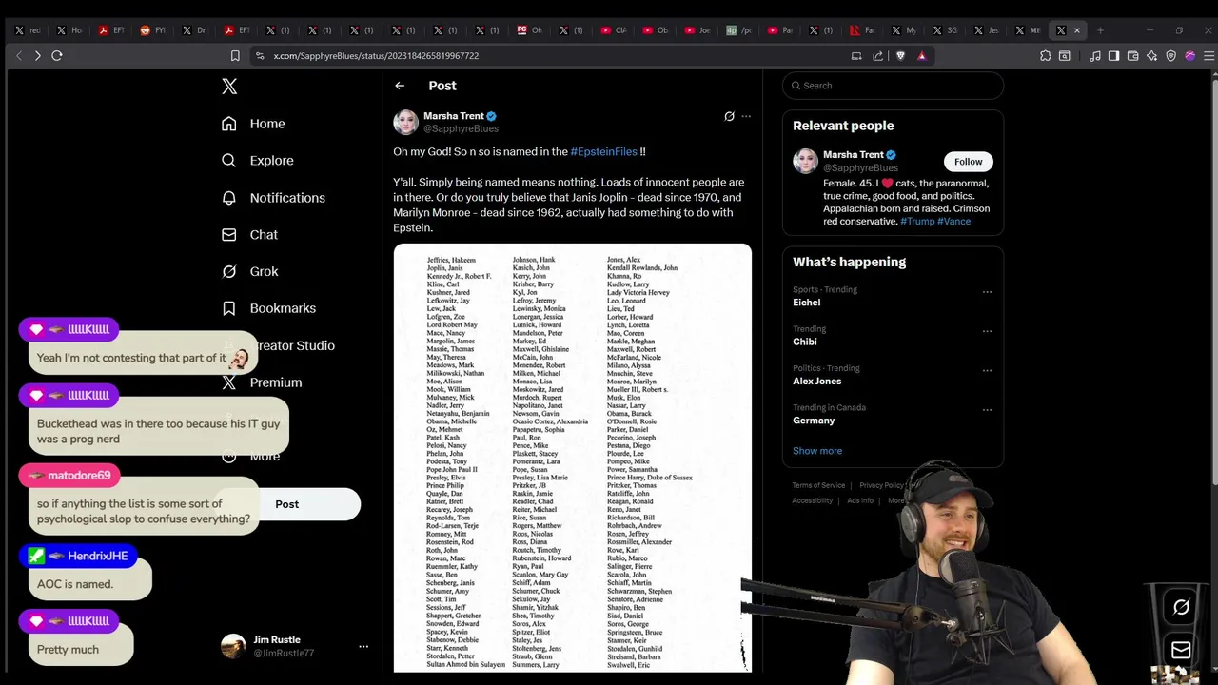
Task: Open the Brave Wallet icon
Action: click(1133, 56)
